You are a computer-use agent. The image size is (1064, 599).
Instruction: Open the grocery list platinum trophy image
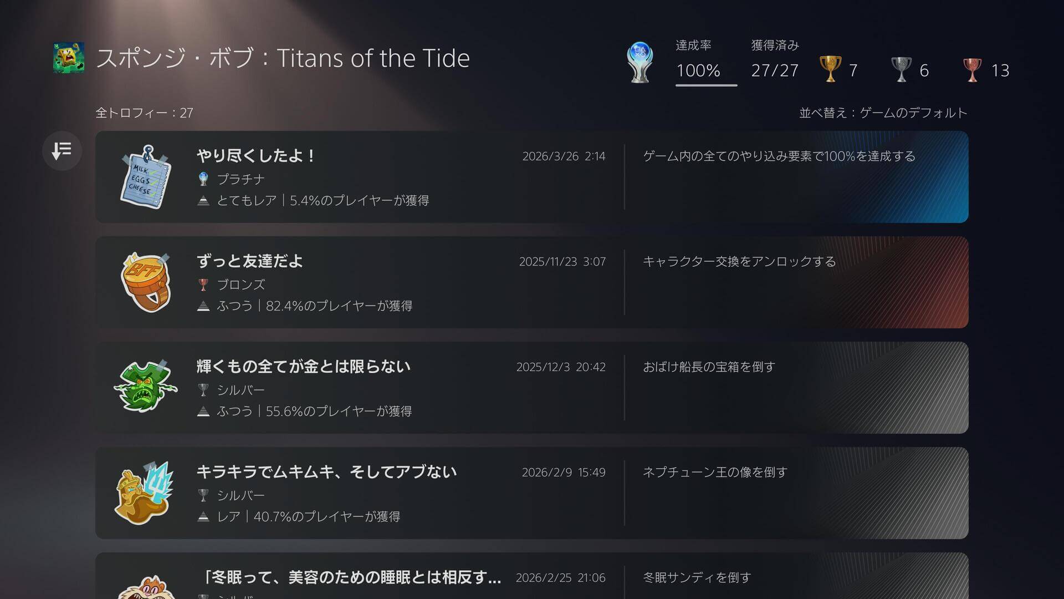pos(146,177)
